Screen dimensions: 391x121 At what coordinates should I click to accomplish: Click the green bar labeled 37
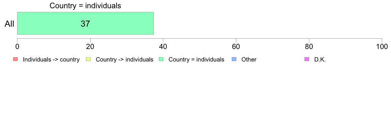(85, 23)
